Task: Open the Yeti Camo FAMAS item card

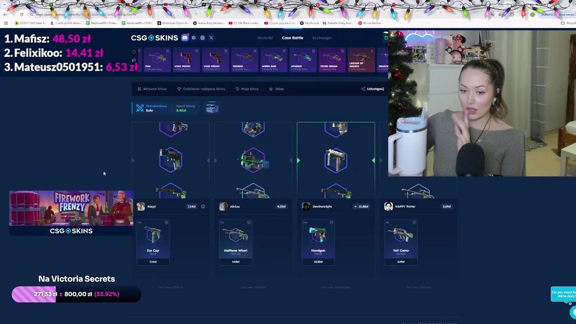Action: [400, 242]
